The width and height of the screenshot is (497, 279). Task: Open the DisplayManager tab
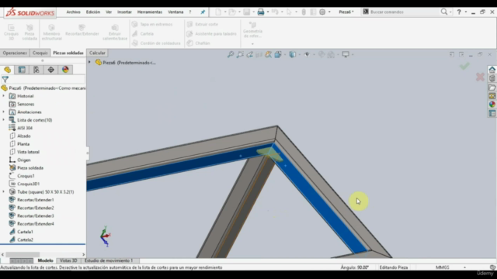[x=65, y=70]
